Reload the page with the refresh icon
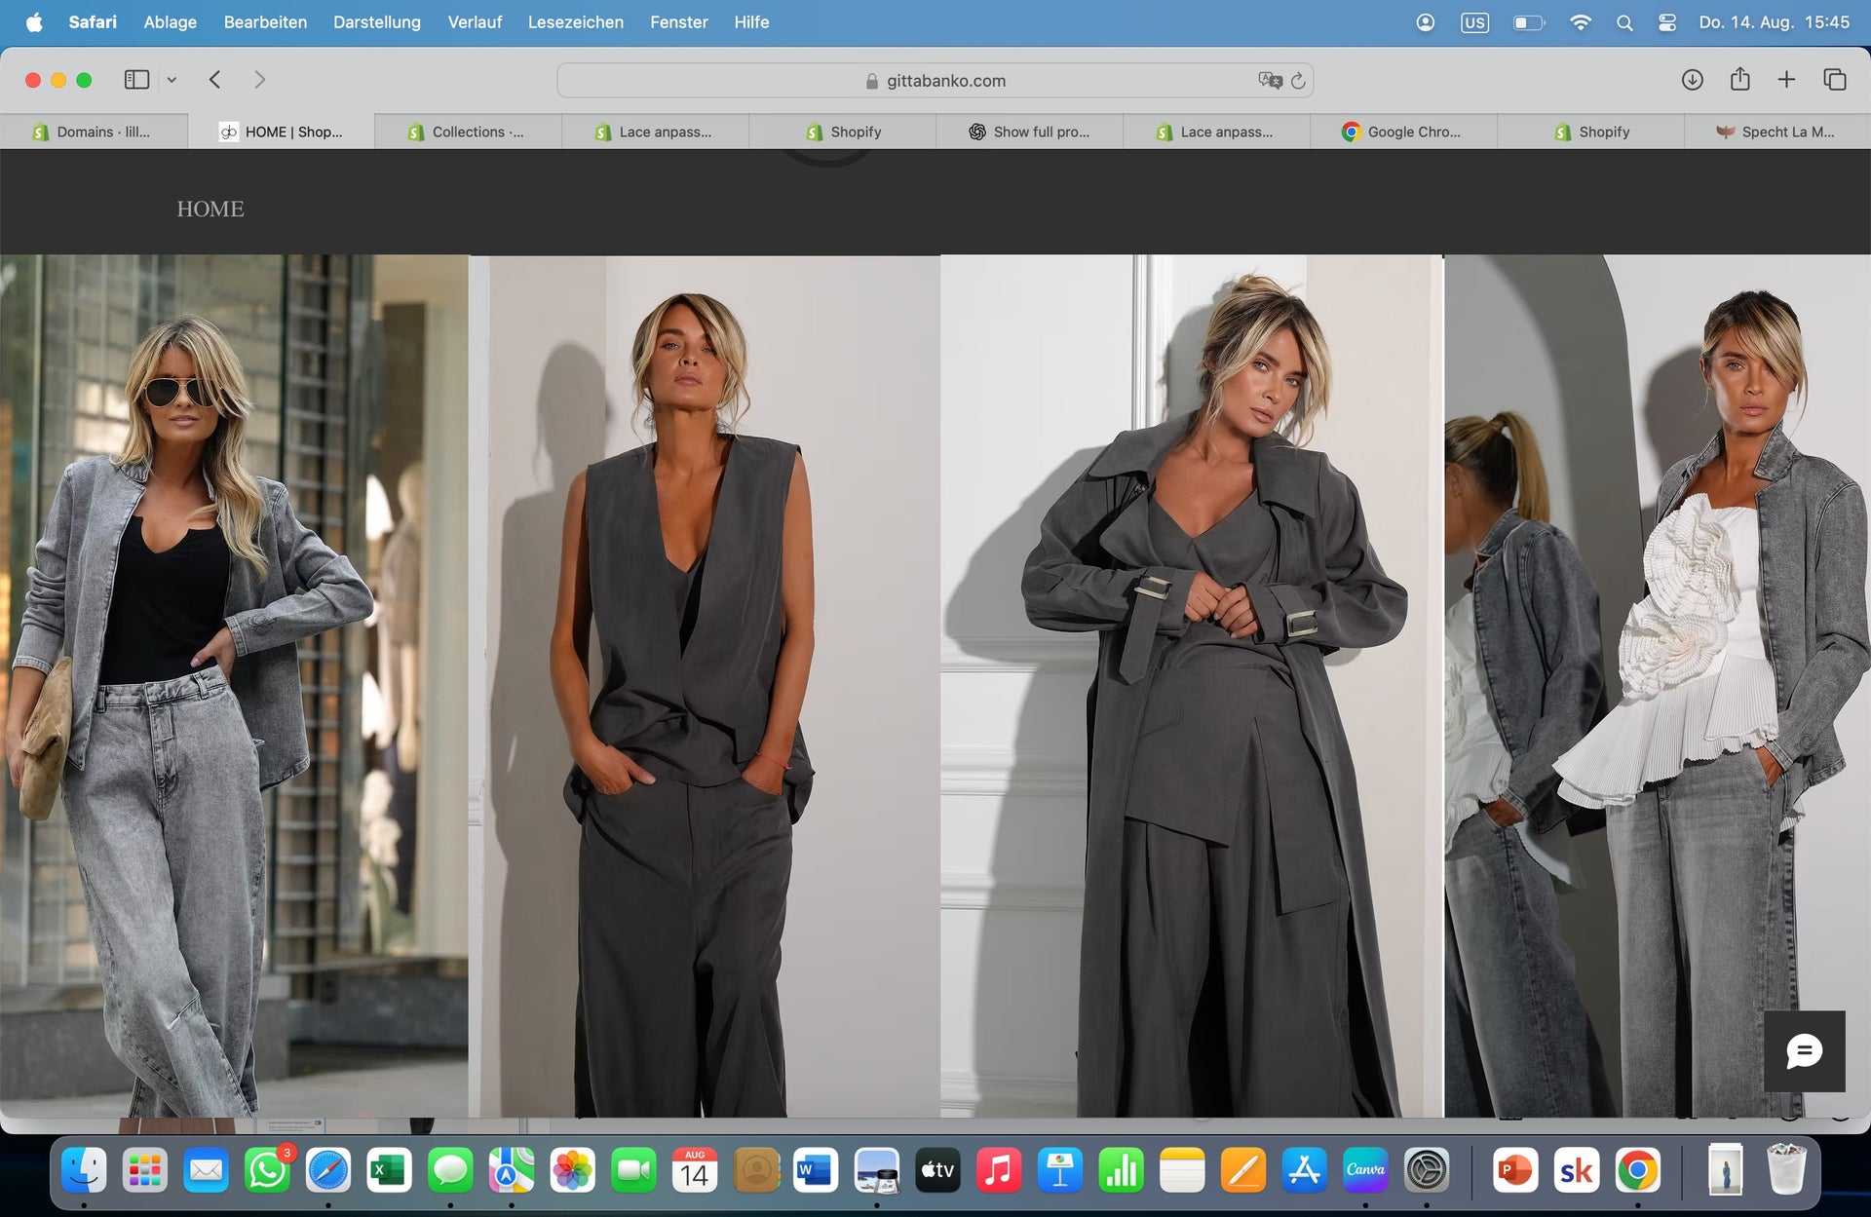 click(1298, 80)
